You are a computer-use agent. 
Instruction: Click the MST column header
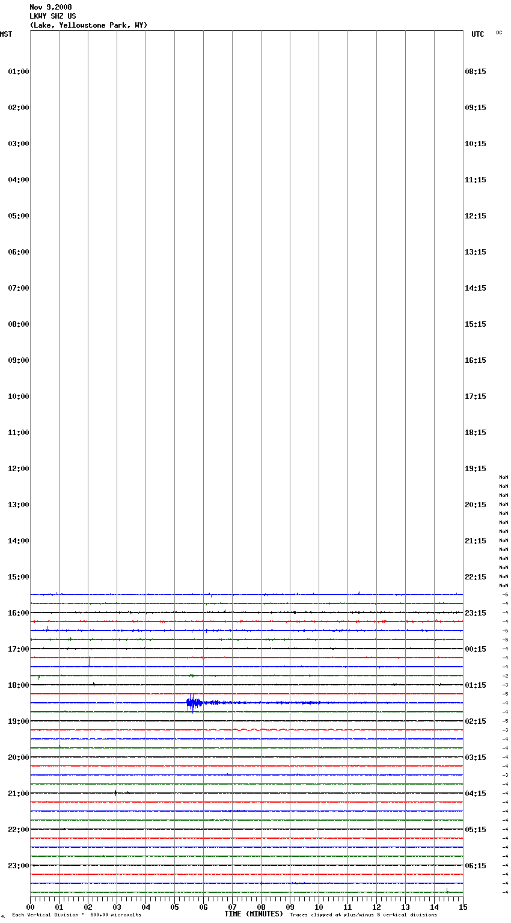[x=6, y=34]
